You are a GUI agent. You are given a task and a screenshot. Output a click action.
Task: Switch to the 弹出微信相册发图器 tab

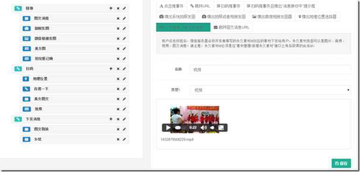tap(272, 17)
